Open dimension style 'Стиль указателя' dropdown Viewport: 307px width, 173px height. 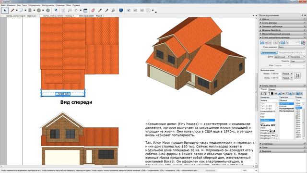tap(292, 47)
